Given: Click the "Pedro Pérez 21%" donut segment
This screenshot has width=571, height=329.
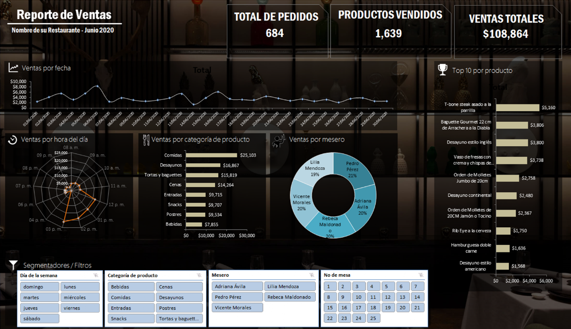Looking at the screenshot, I should pyautogui.click(x=353, y=168).
